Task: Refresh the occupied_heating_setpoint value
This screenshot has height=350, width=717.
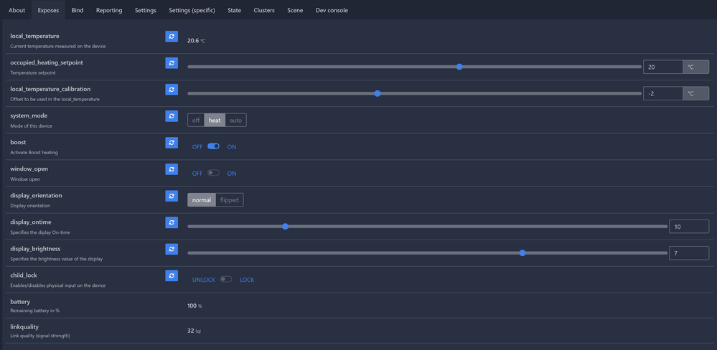Action: (172, 63)
